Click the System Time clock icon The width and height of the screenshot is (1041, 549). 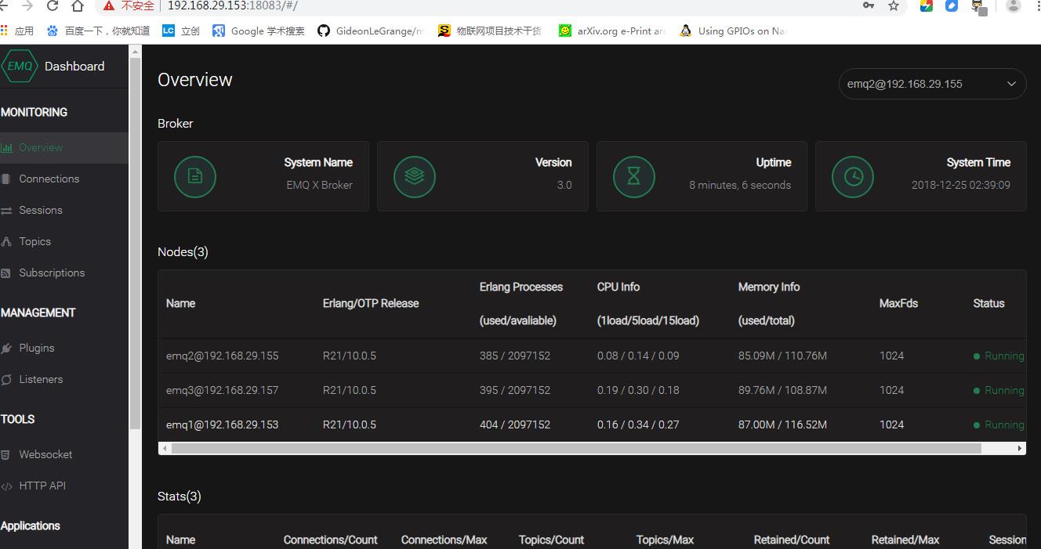click(853, 176)
